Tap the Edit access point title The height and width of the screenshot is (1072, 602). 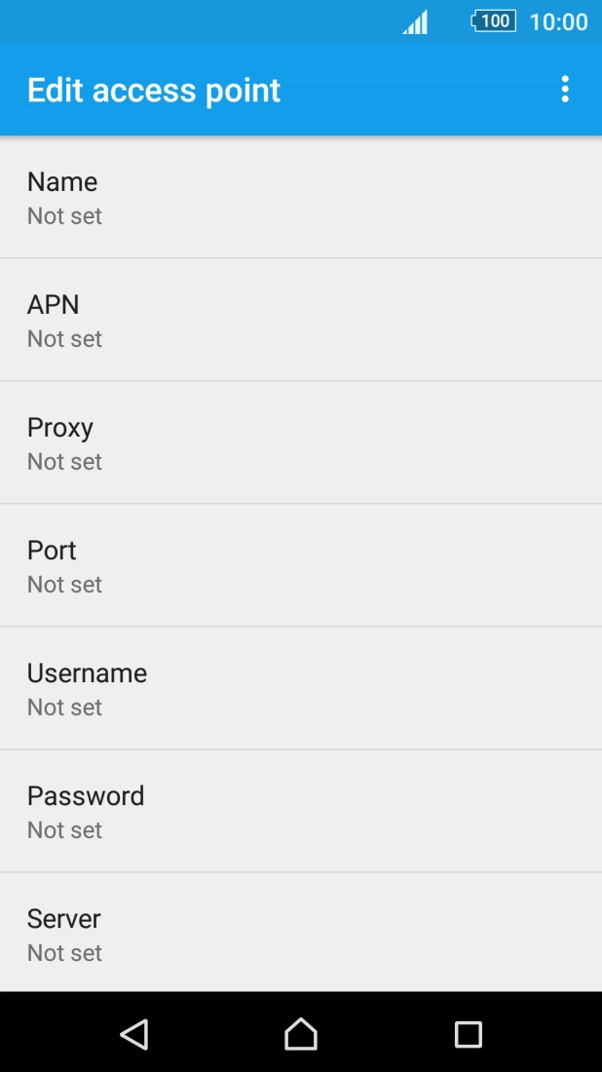pos(154,91)
